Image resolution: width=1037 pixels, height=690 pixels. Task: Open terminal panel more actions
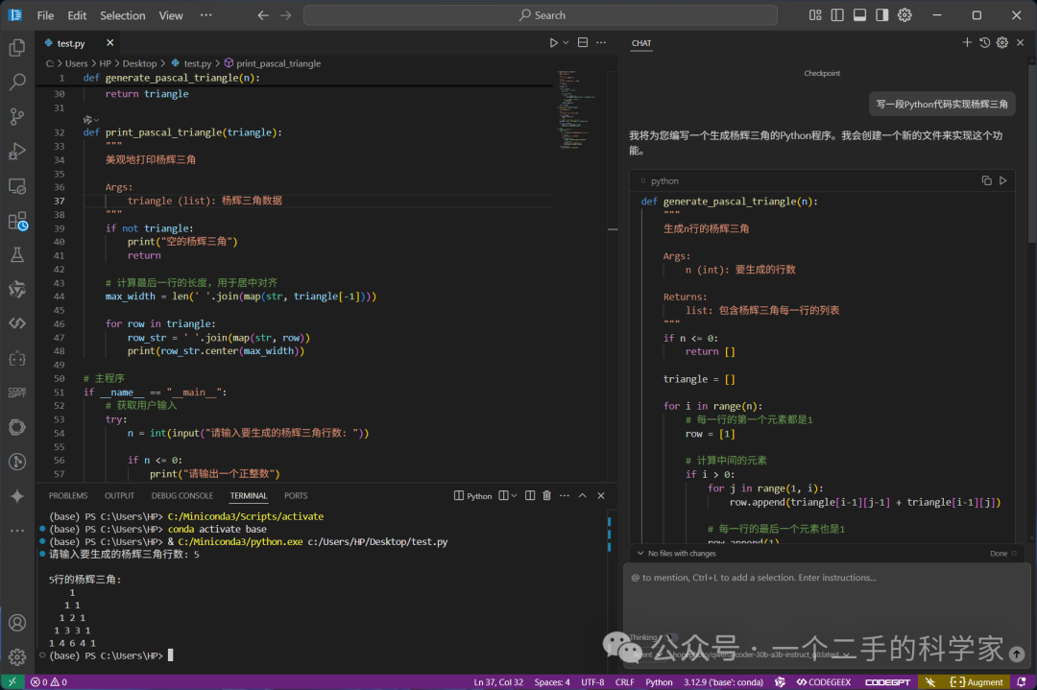(x=565, y=496)
